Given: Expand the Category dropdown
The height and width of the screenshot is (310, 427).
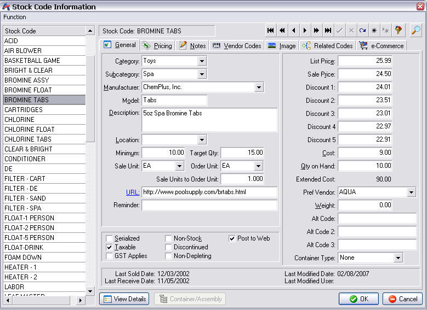Looking at the screenshot, I should [x=202, y=61].
